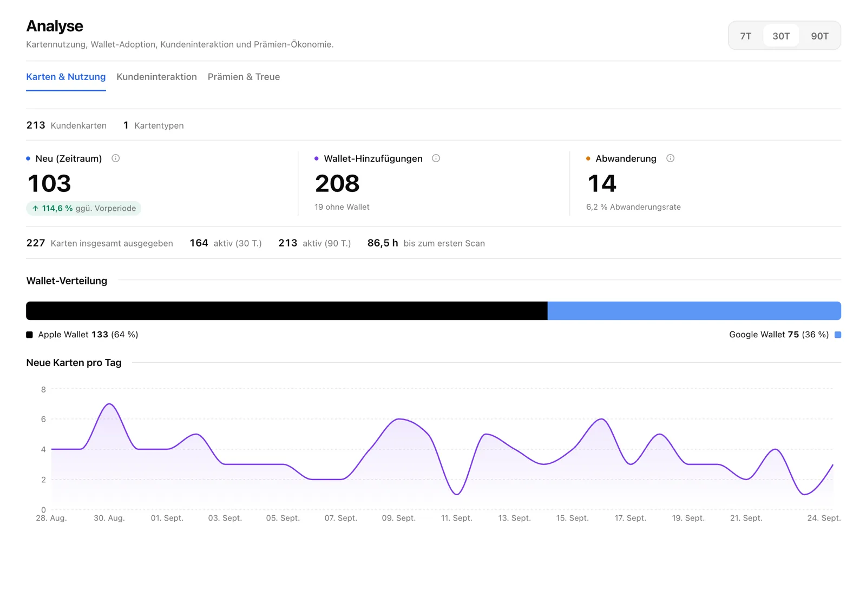
Task: Click 'Apple Wallet 133 (64 %)' label
Action: pyautogui.click(x=88, y=335)
